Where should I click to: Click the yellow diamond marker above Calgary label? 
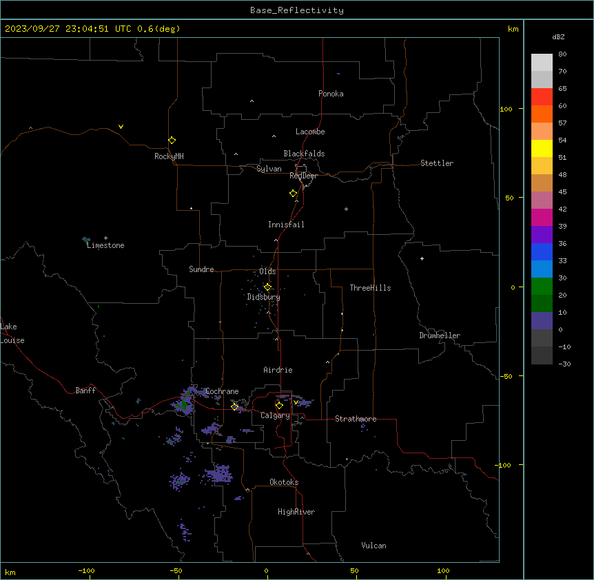(279, 406)
